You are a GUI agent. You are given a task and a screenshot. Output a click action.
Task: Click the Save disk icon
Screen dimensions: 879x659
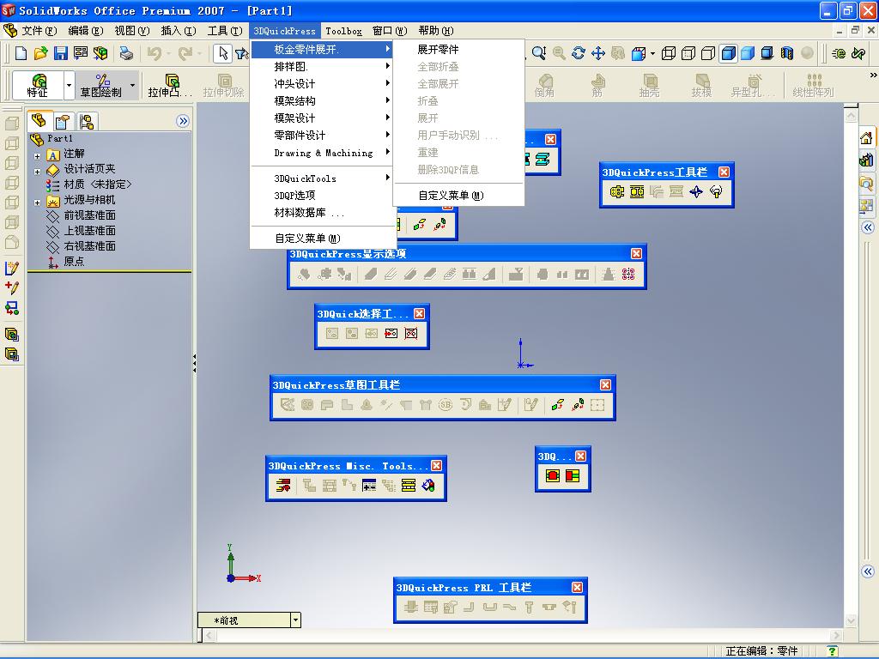(x=60, y=53)
